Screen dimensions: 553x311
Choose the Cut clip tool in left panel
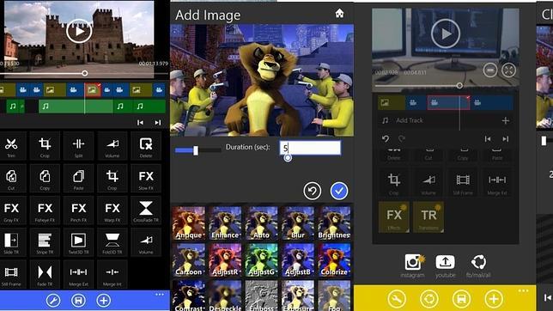(11, 179)
